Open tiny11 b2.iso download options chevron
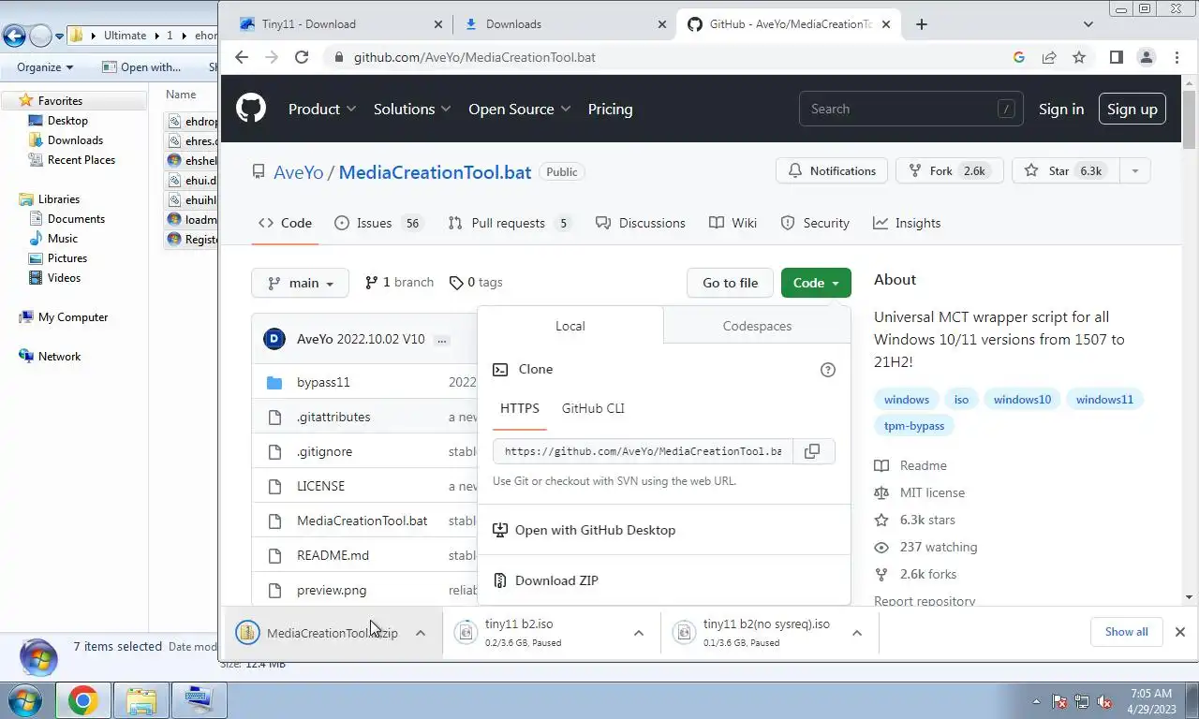The image size is (1199, 719). [x=639, y=633]
